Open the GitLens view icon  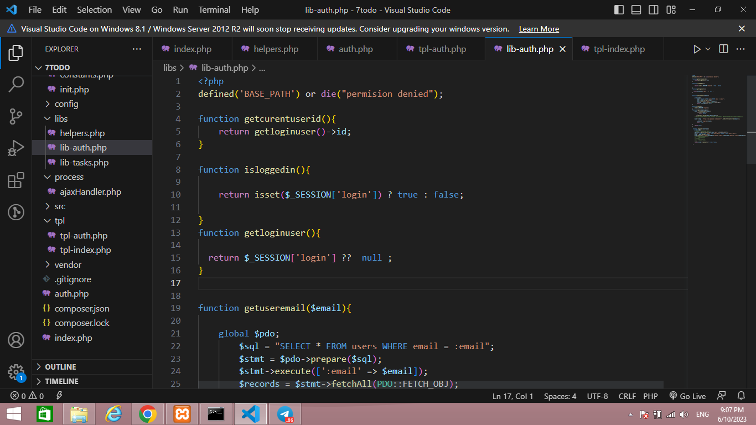[x=15, y=212]
